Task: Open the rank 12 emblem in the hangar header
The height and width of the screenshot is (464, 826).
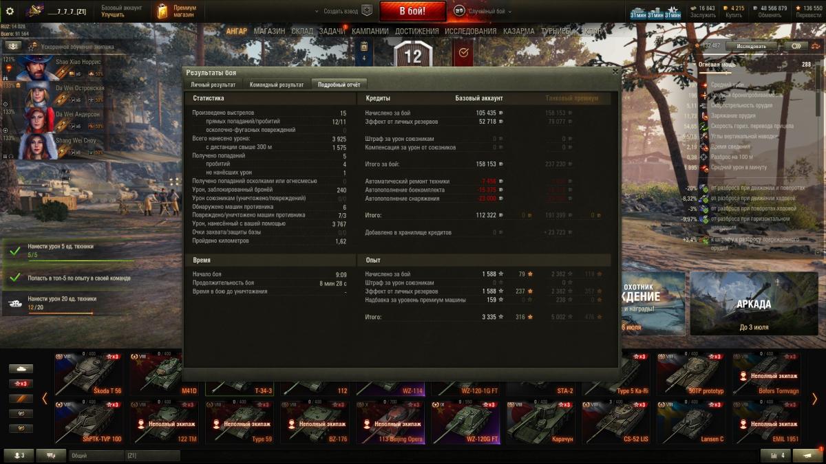Action: coord(413,55)
